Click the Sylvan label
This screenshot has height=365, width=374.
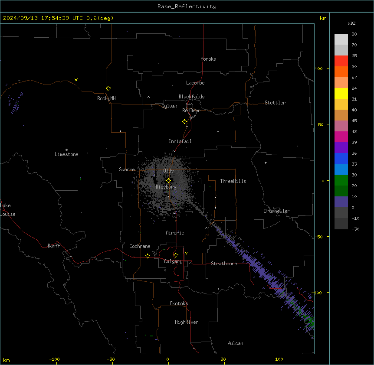coord(169,106)
